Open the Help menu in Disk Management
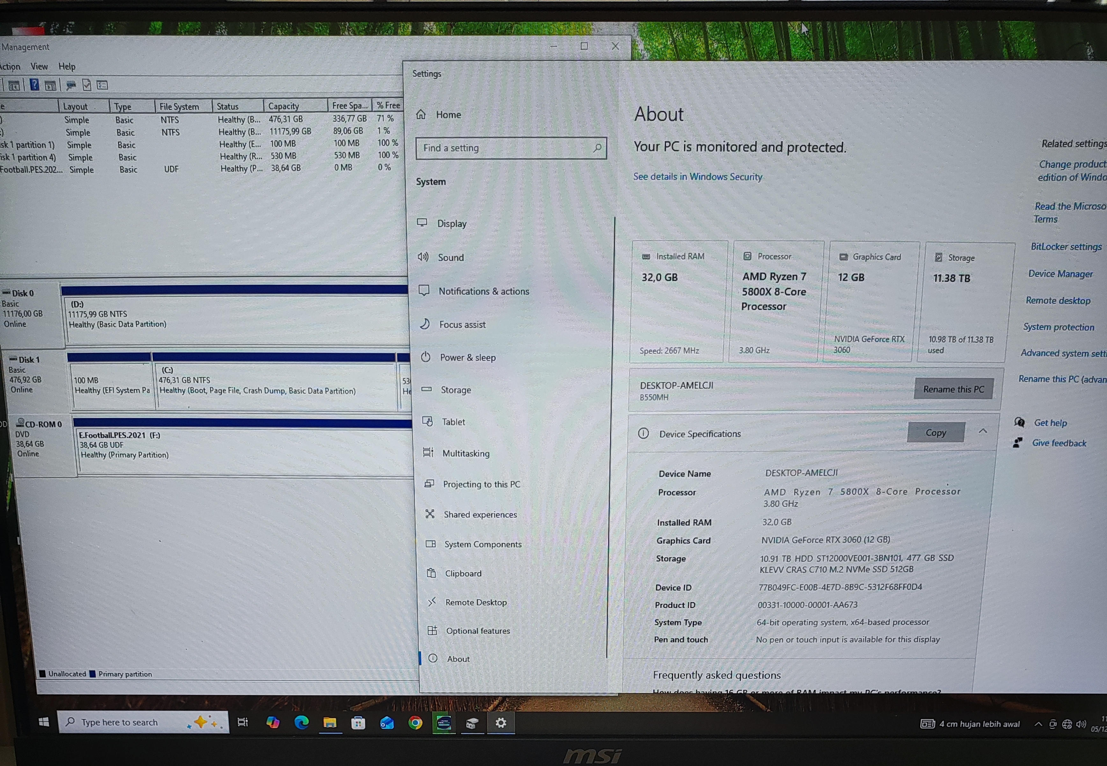Screen dimensions: 1107x766 pyautogui.click(x=67, y=66)
